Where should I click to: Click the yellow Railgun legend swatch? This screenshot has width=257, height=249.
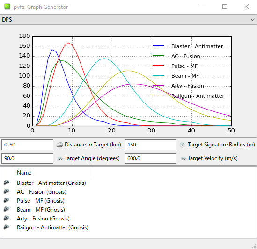[x=158, y=95]
